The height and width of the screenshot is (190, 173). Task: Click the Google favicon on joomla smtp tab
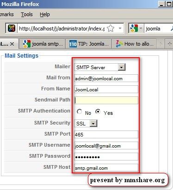[27, 44]
